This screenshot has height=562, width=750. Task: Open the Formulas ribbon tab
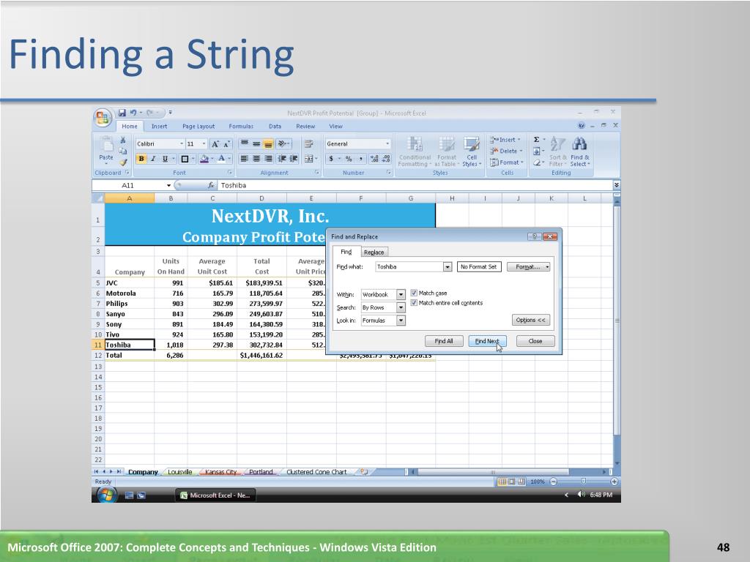[241, 126]
